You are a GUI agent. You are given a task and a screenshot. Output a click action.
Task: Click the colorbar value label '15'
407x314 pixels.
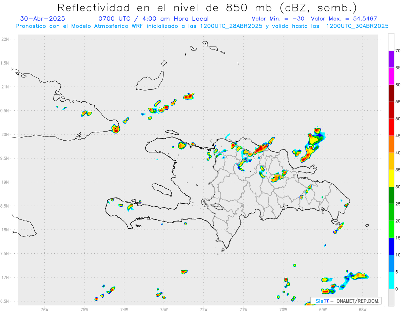click(398, 238)
